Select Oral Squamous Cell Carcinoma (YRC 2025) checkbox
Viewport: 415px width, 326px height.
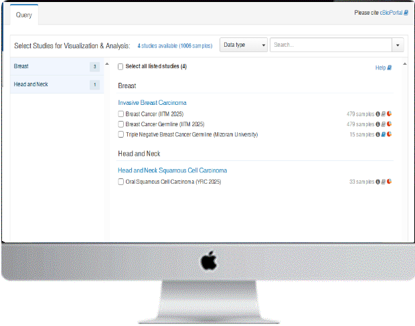(121, 182)
